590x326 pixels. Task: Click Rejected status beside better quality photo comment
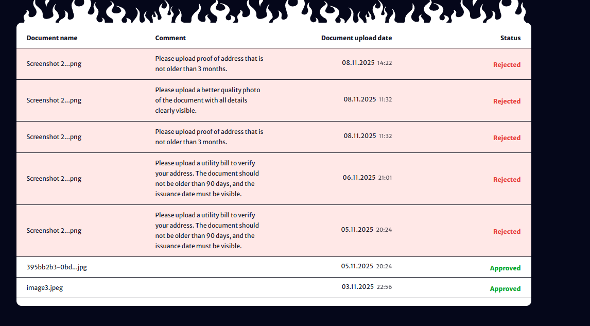[x=507, y=101]
